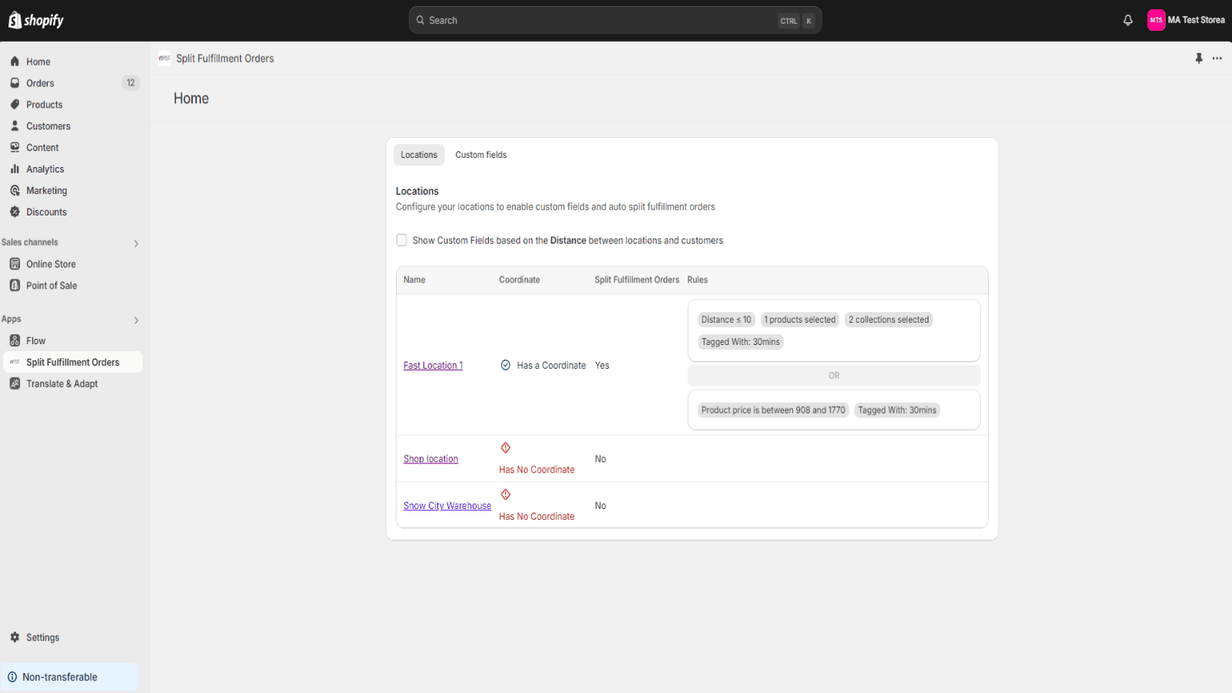Click the Shopify logo
The height and width of the screenshot is (693, 1232).
click(x=36, y=21)
